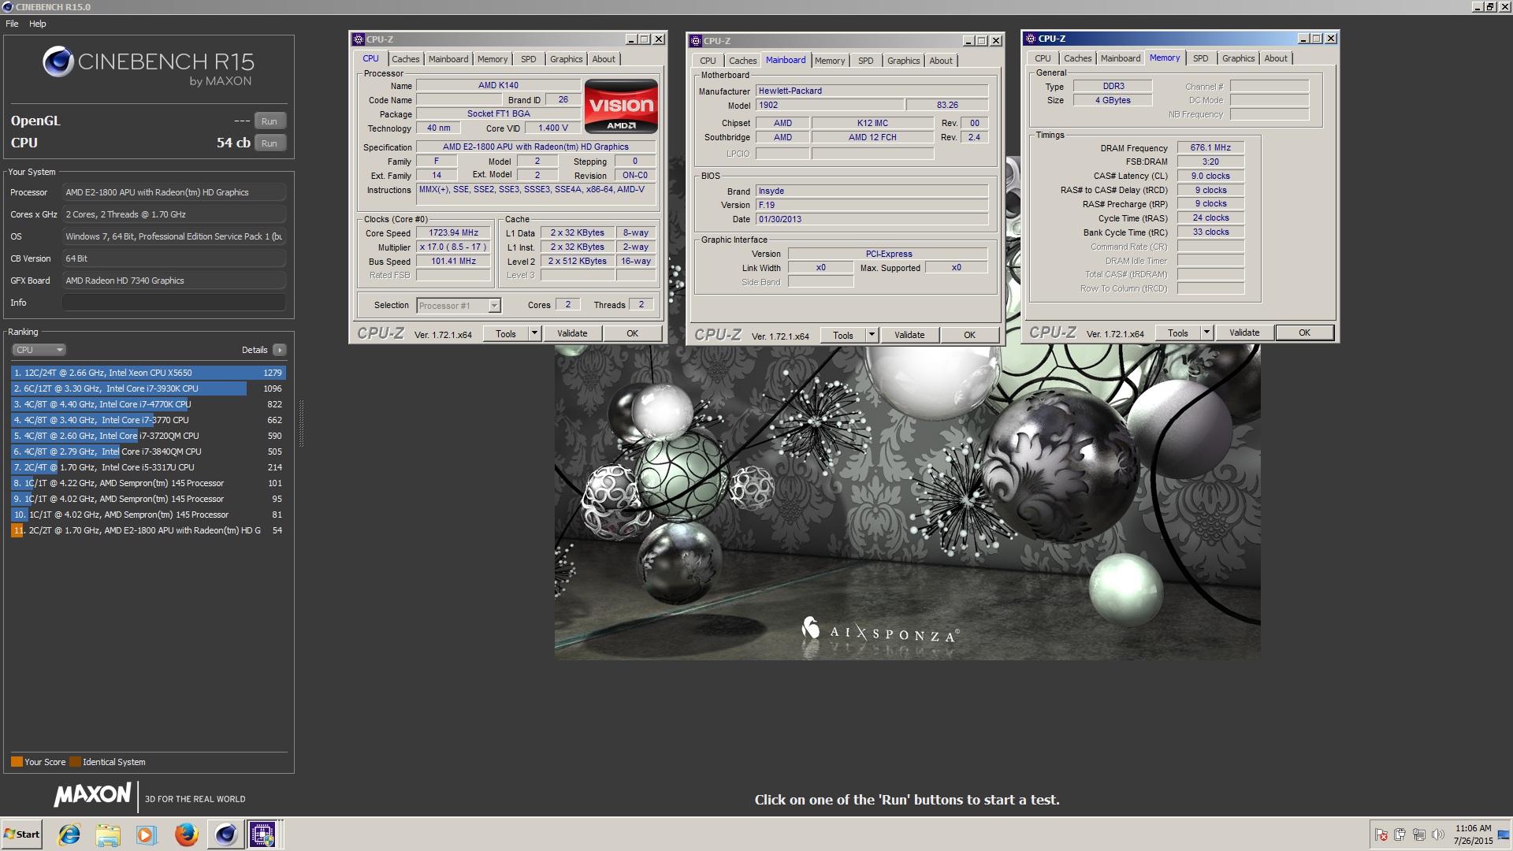The width and height of the screenshot is (1513, 851).
Task: Select Memory tab in first CPU-Z window
Action: pyautogui.click(x=493, y=59)
